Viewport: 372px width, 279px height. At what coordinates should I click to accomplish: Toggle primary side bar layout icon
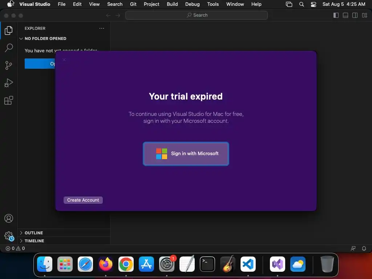click(336, 15)
